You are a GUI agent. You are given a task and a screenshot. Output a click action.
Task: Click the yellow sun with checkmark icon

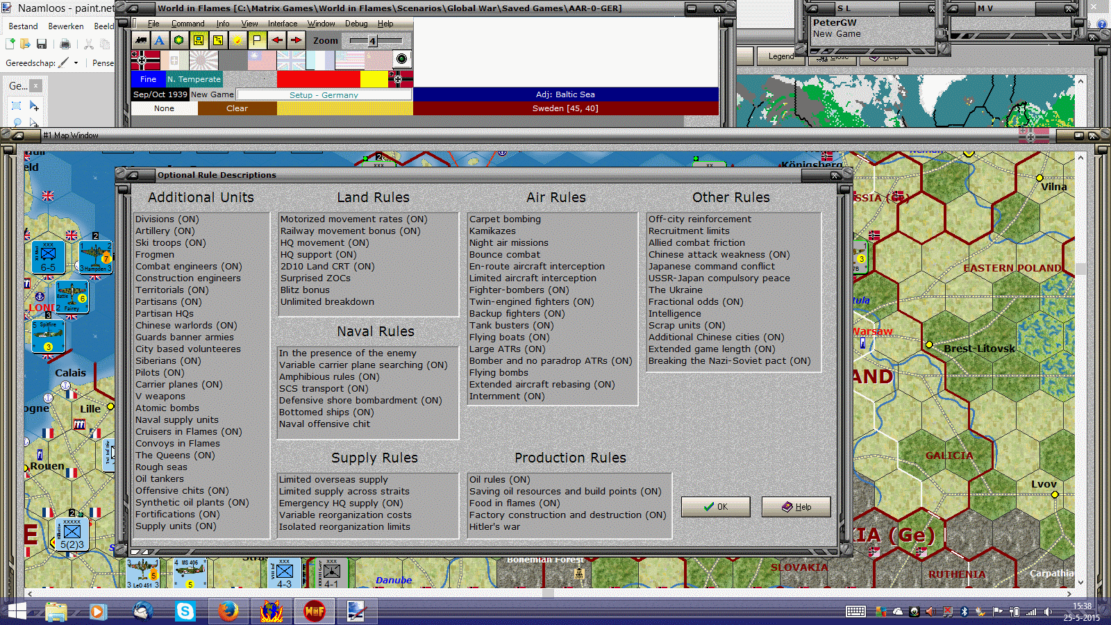click(237, 40)
